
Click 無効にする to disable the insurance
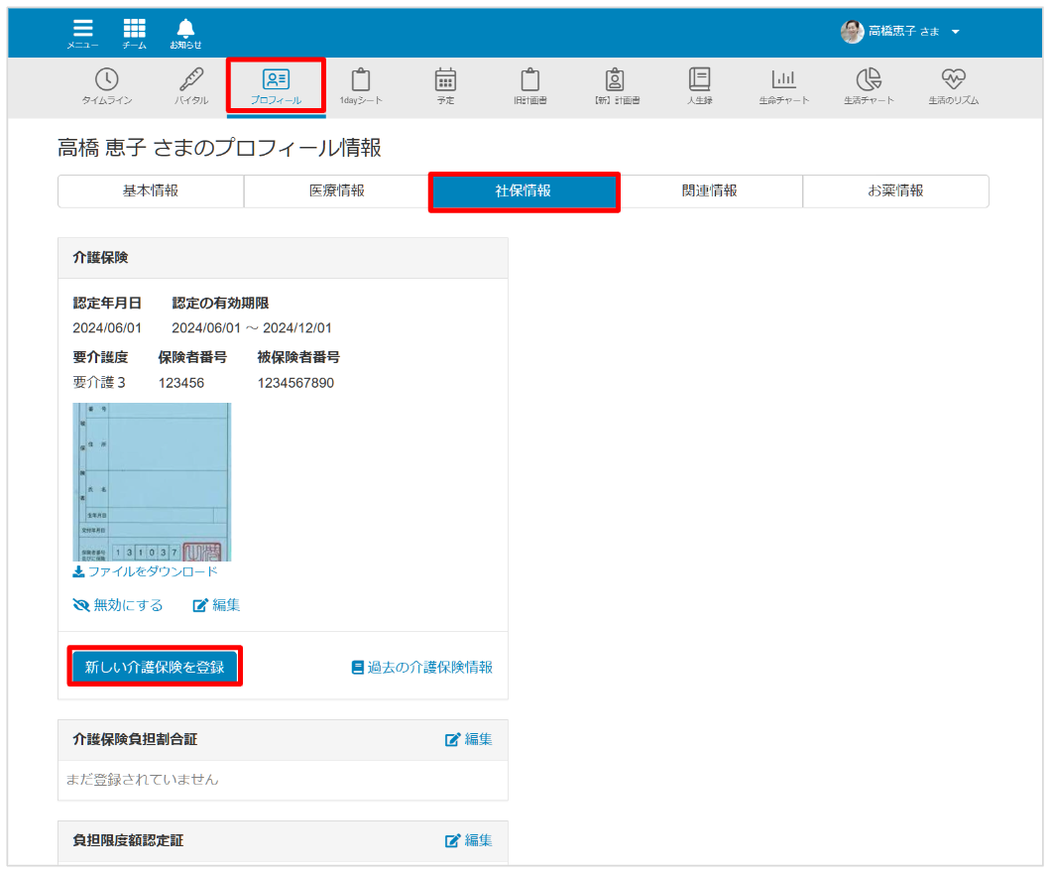point(118,605)
